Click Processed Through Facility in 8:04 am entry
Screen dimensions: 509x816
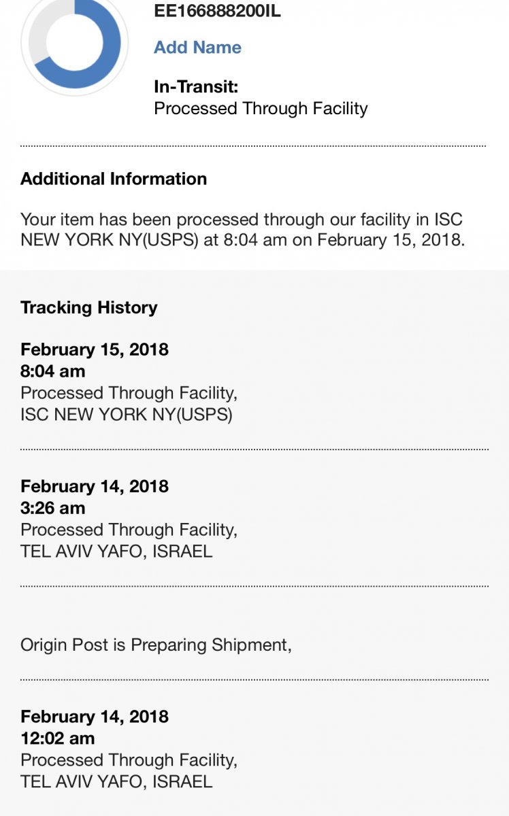(129, 393)
